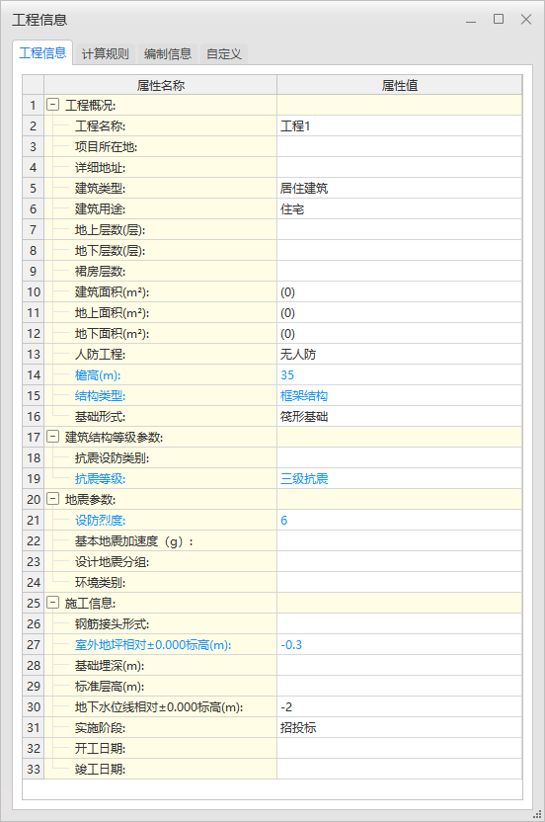Collapse the 建筑结构等级参数 group

click(x=52, y=437)
